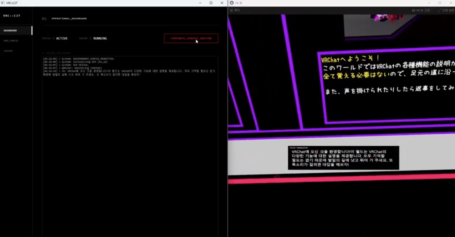
Task: Open the hamburger menu in VR view window
Action: click(x=231, y=10)
